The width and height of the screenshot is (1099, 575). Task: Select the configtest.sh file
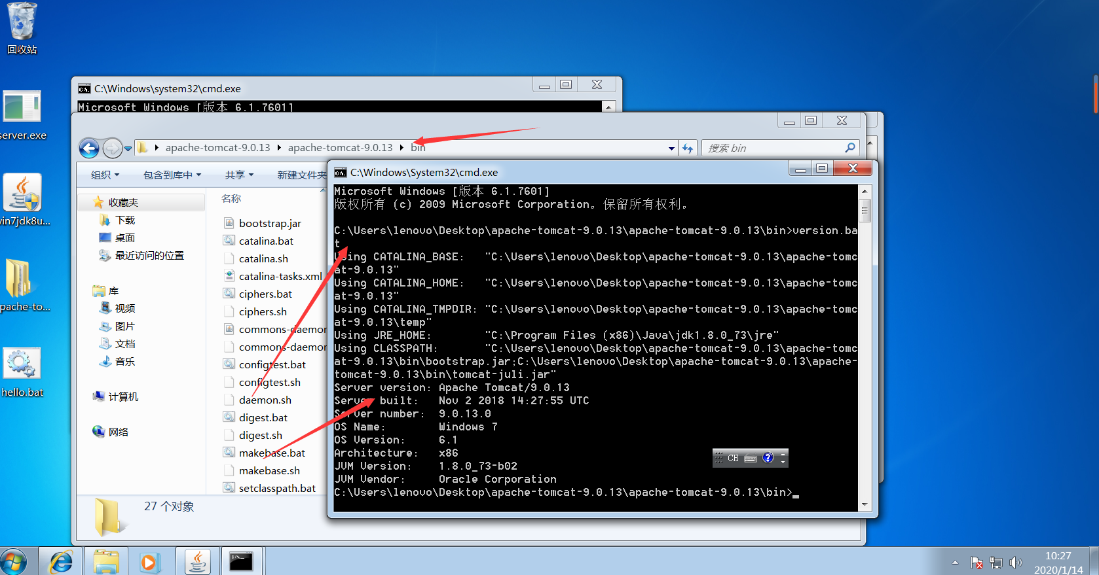270,382
